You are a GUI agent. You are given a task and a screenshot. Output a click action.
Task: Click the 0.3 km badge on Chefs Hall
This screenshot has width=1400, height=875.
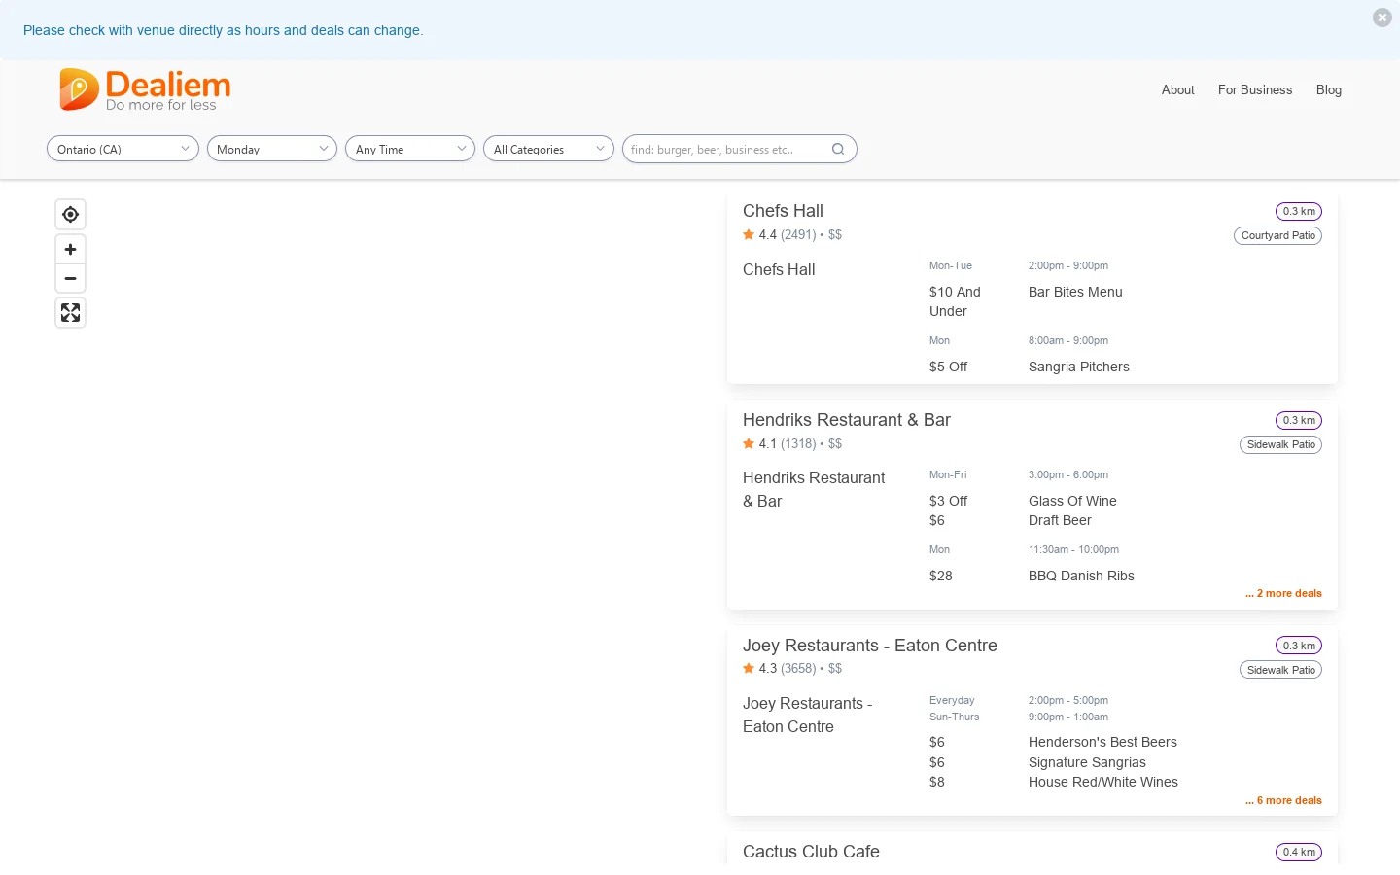(x=1299, y=211)
